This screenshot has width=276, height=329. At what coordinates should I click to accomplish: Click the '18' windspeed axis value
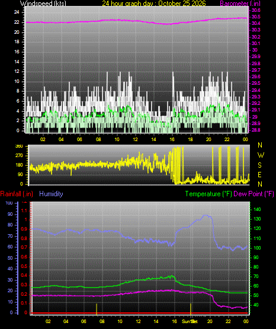coord(17,41)
